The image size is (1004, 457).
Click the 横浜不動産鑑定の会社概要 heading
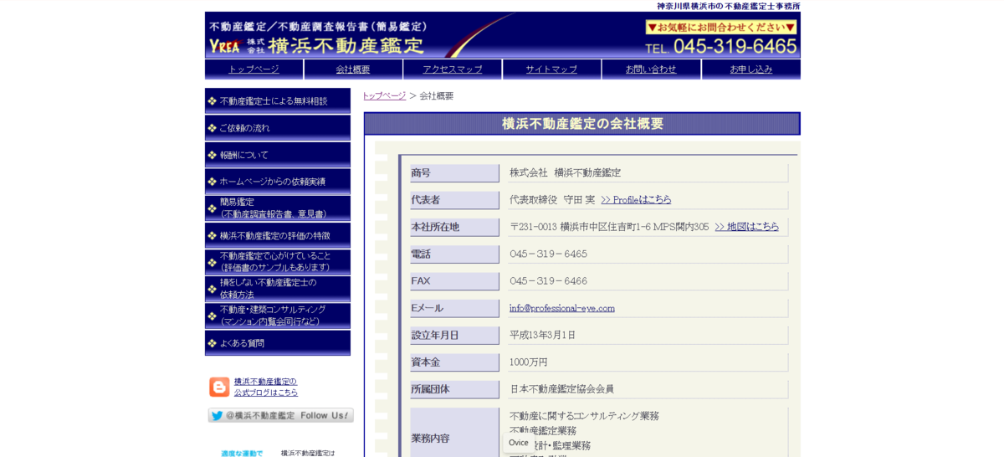coord(582,124)
